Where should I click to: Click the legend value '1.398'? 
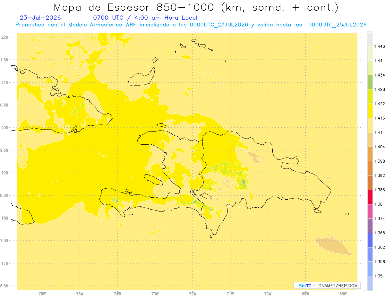click(380, 161)
